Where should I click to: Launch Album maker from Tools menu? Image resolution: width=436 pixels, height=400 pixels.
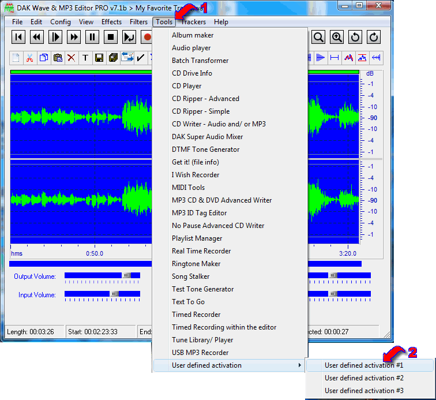click(x=231, y=35)
